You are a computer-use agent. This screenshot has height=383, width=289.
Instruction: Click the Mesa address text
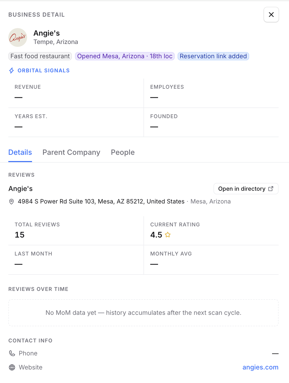pyautogui.click(x=101, y=201)
